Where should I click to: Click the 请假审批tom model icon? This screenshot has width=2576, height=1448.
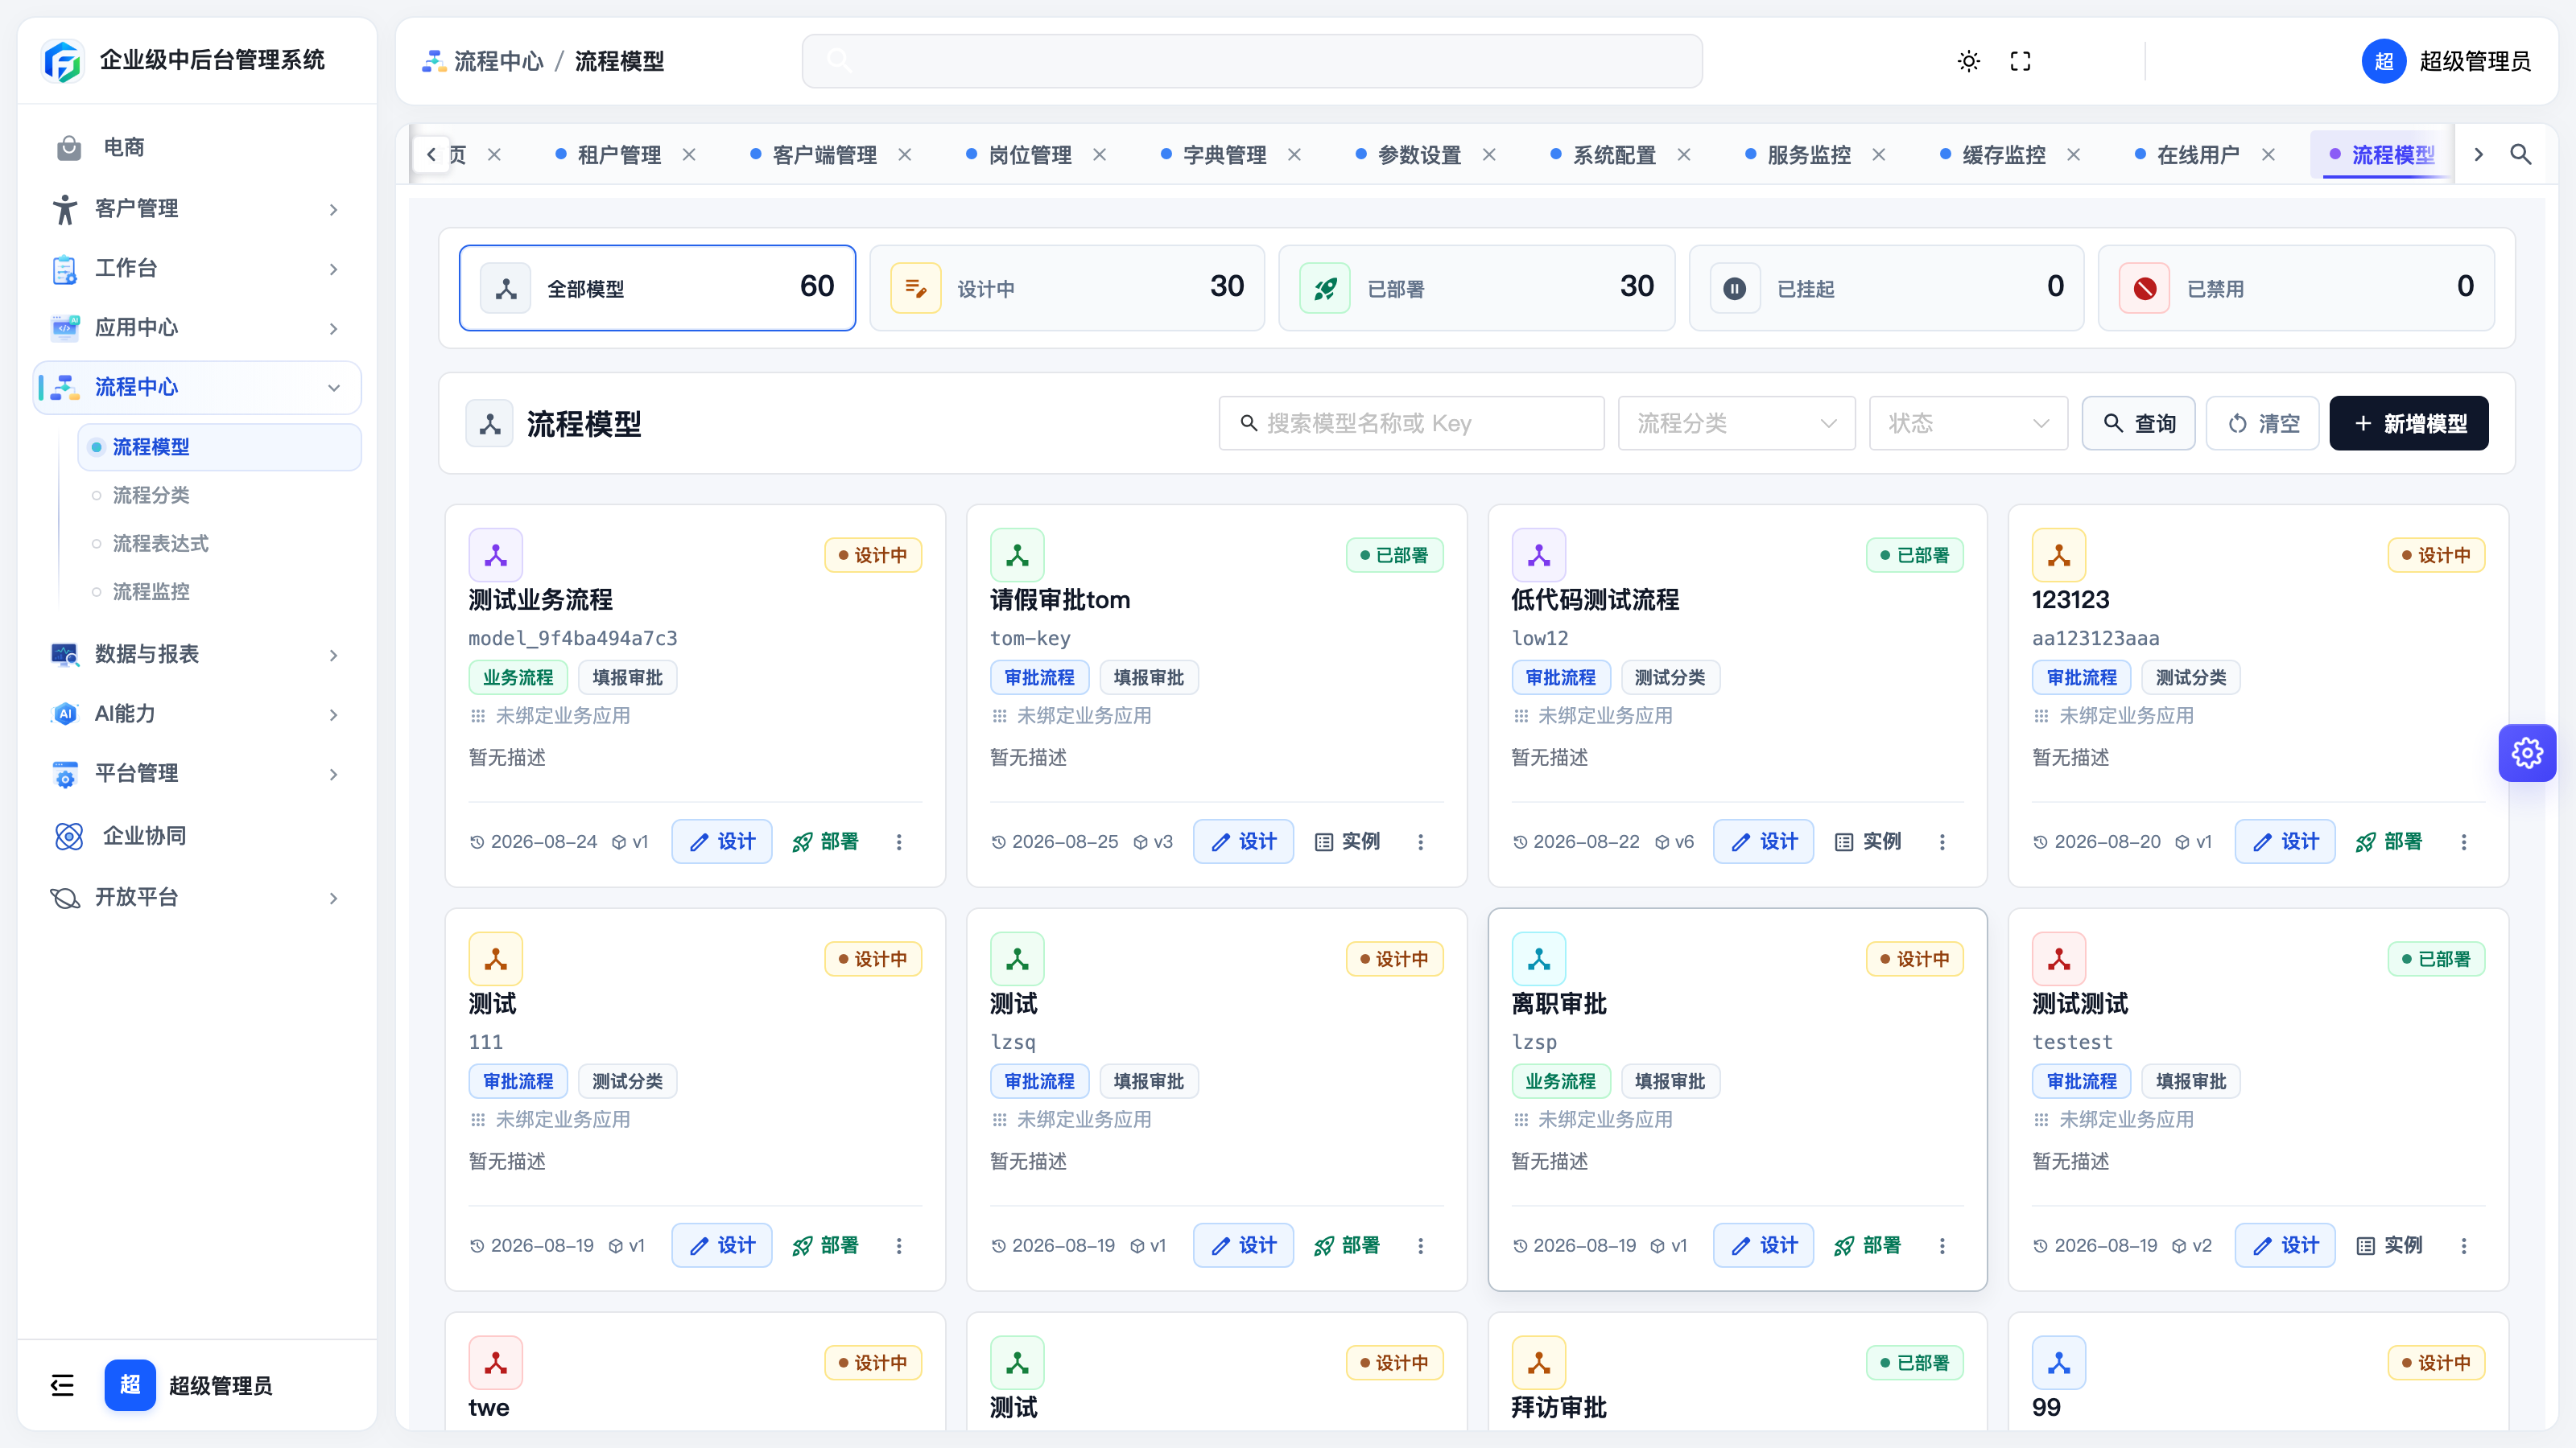[1017, 554]
